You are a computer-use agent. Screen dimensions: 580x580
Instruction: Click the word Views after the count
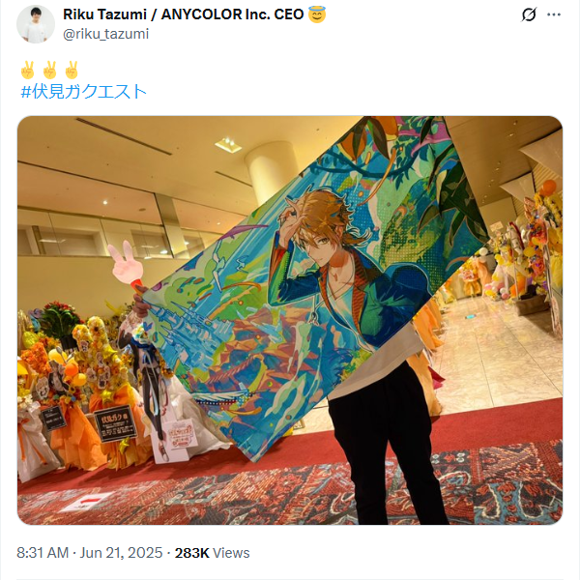[x=231, y=553]
